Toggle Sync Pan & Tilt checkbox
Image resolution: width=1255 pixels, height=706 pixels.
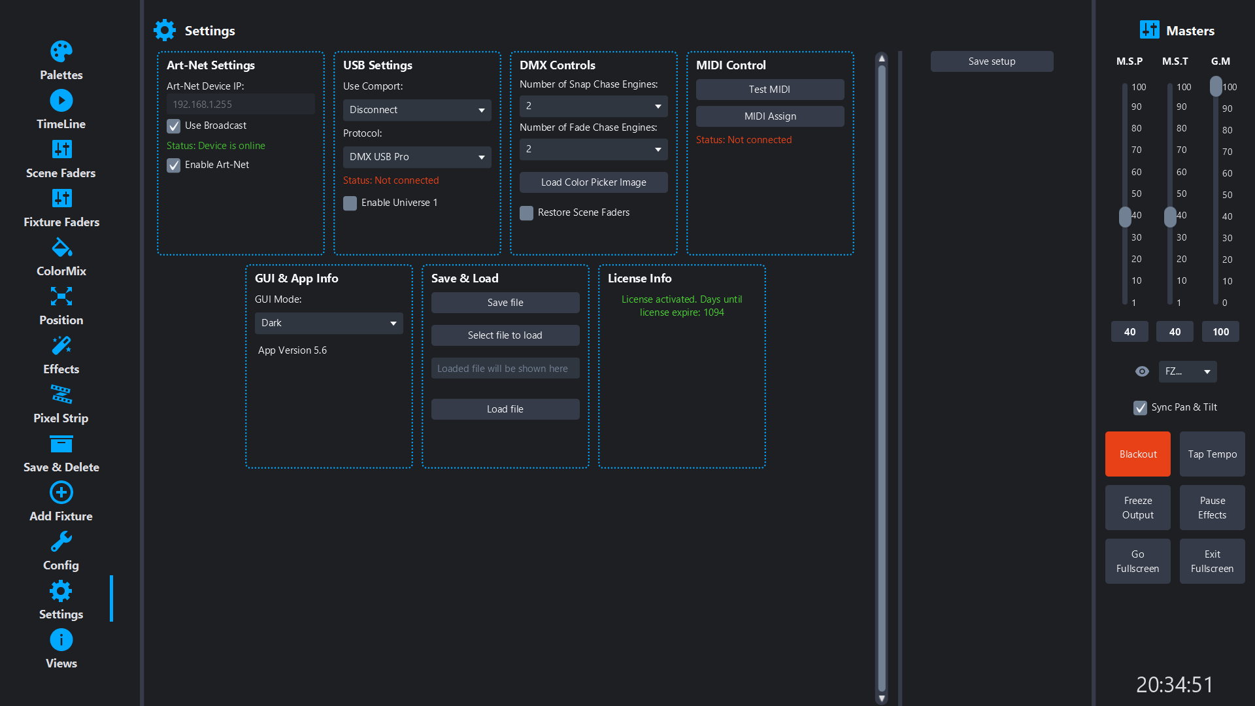[x=1141, y=407]
